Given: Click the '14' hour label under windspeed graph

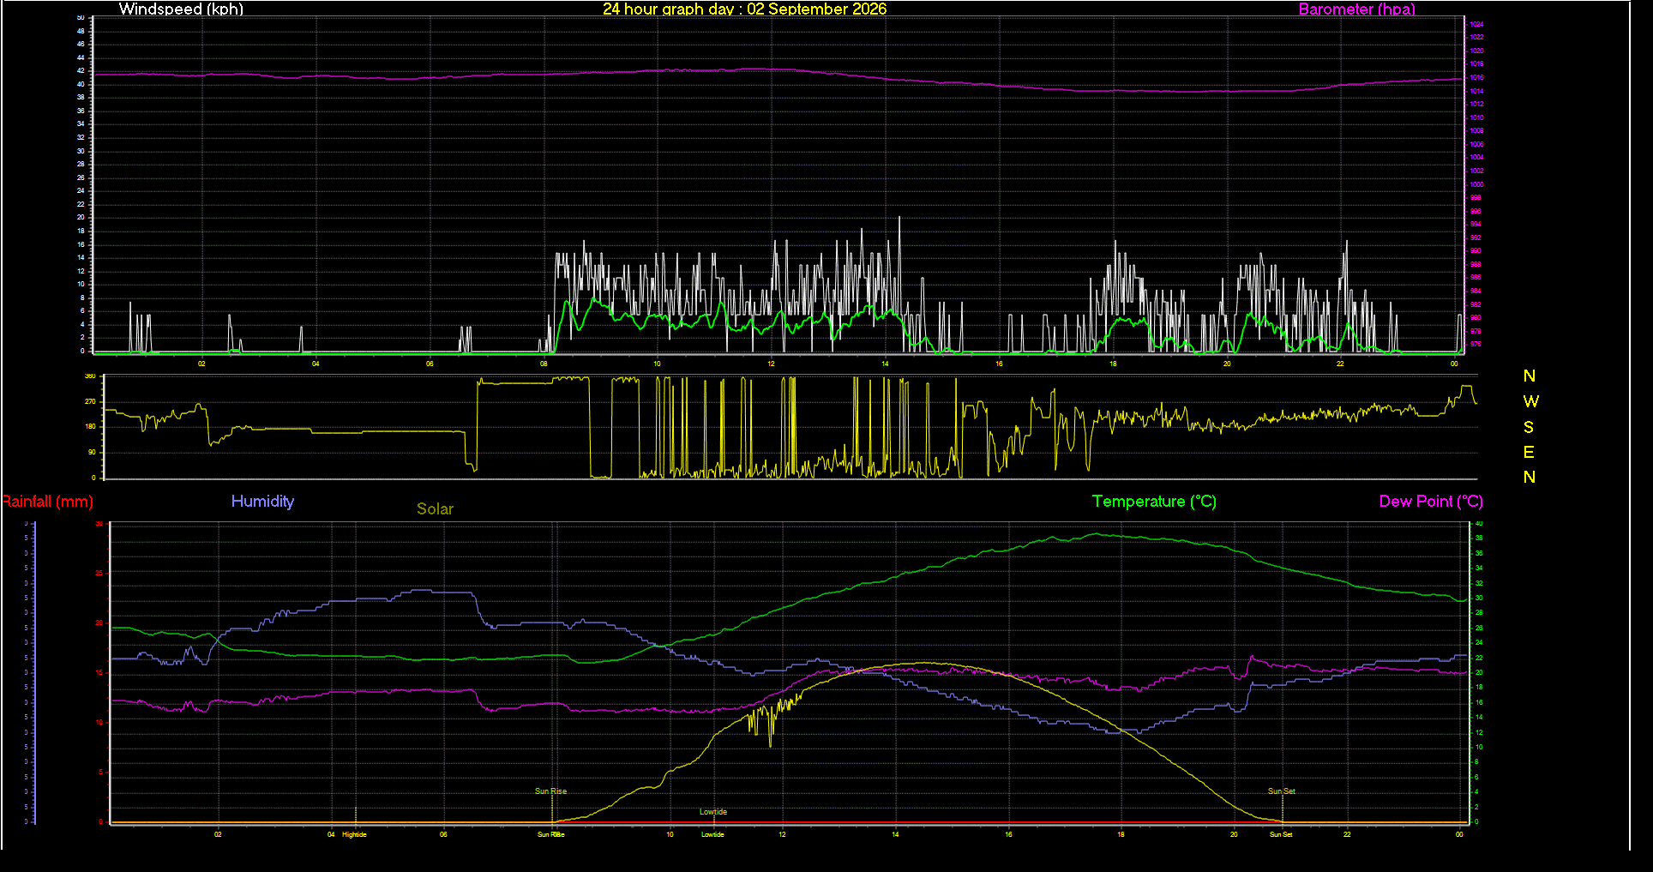Looking at the screenshot, I should pos(885,364).
